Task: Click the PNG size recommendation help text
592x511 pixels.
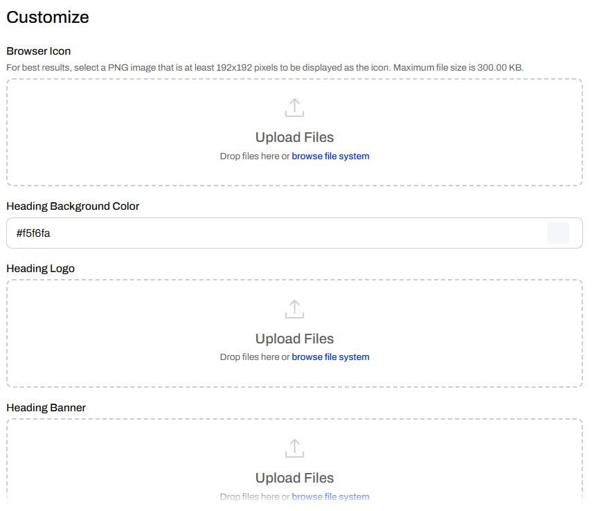Action: point(264,68)
